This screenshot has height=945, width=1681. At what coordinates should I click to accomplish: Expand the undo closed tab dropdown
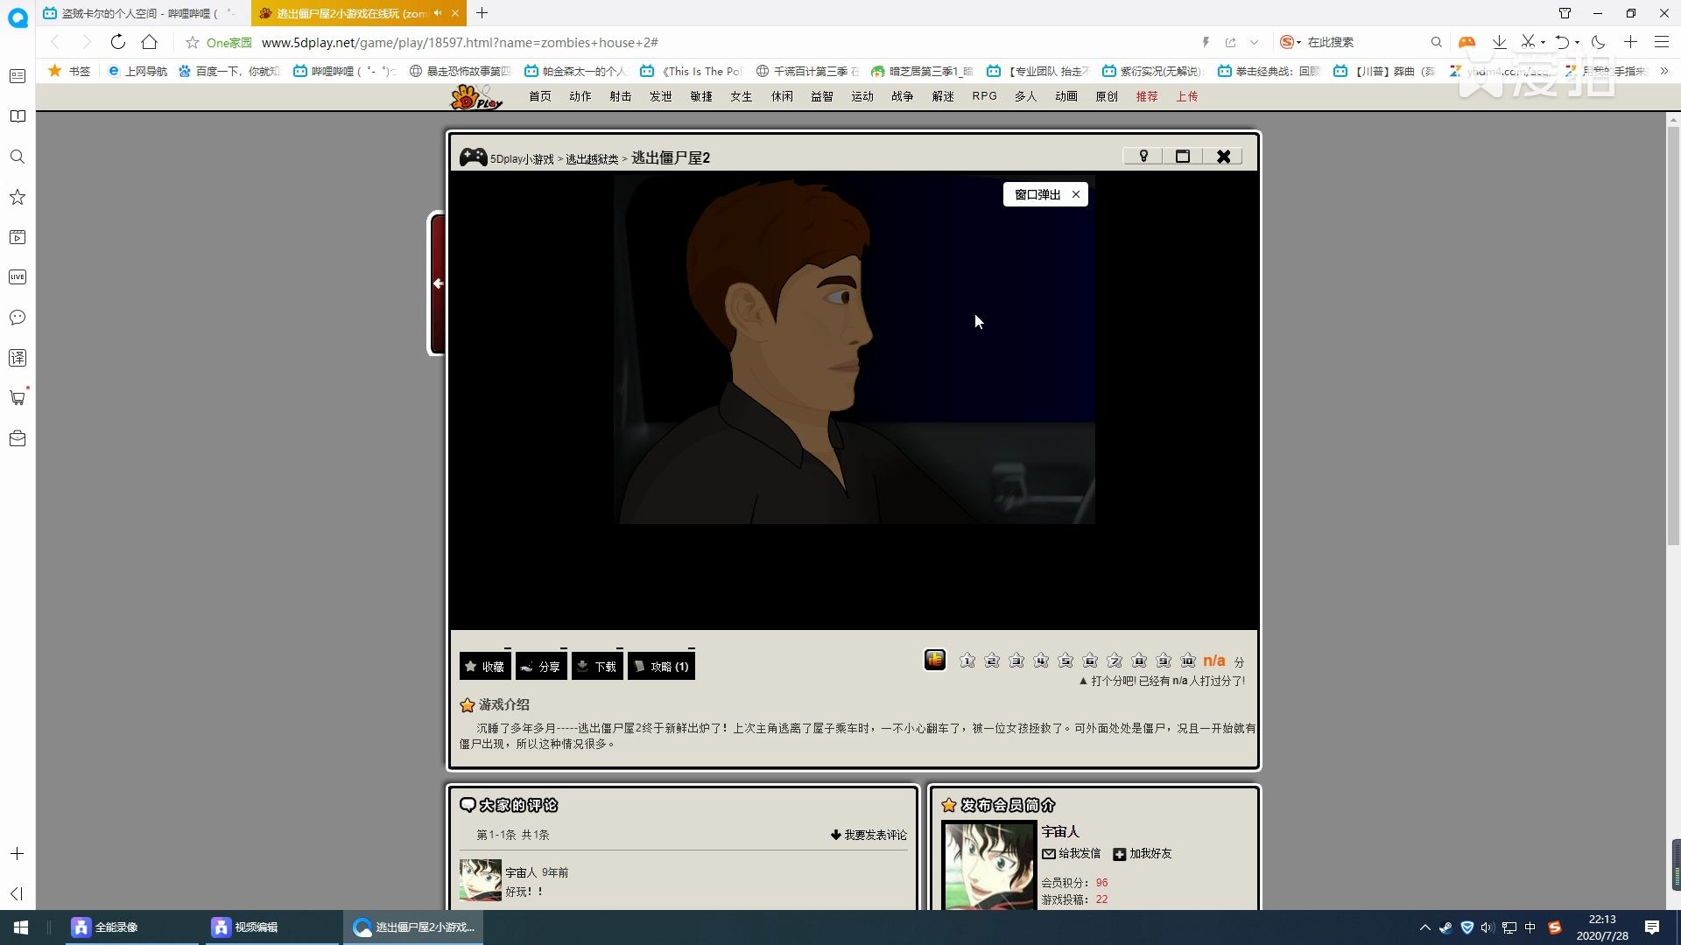1577,42
